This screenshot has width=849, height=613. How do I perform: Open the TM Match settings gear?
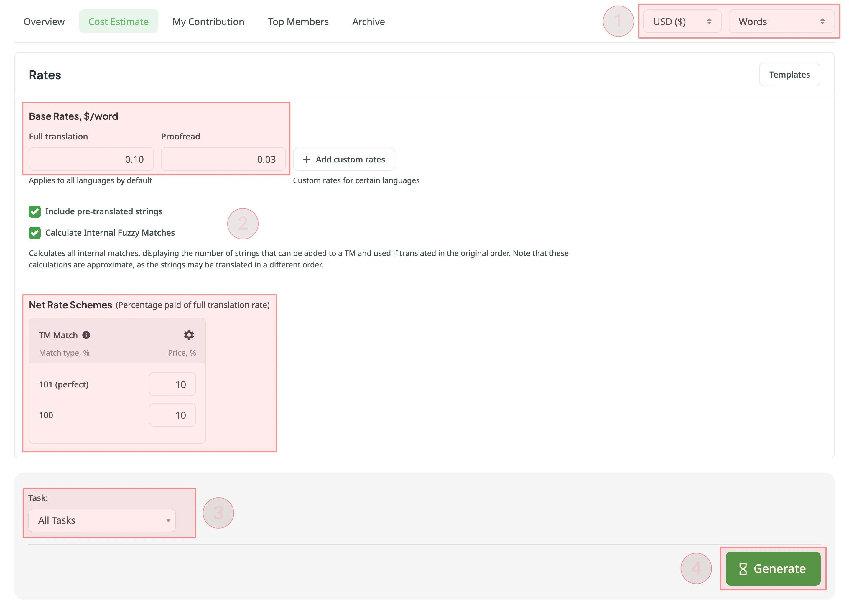(189, 335)
